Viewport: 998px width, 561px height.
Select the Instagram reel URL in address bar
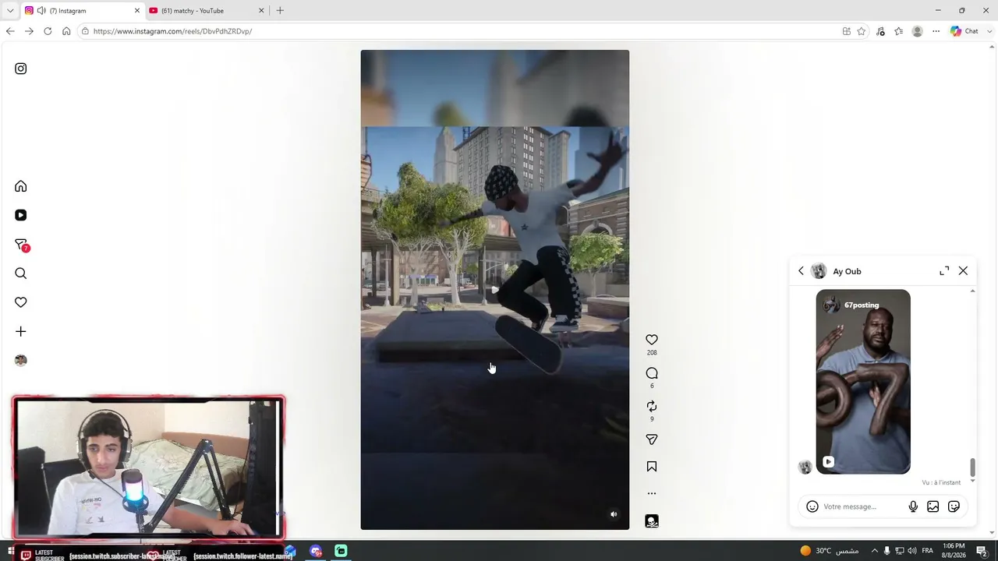click(172, 31)
